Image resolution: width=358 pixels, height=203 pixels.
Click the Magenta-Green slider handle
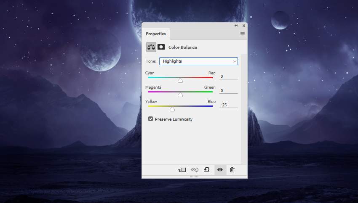pos(180,95)
